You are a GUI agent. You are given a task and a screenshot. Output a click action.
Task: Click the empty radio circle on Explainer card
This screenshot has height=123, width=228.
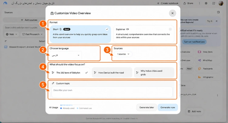170,29
